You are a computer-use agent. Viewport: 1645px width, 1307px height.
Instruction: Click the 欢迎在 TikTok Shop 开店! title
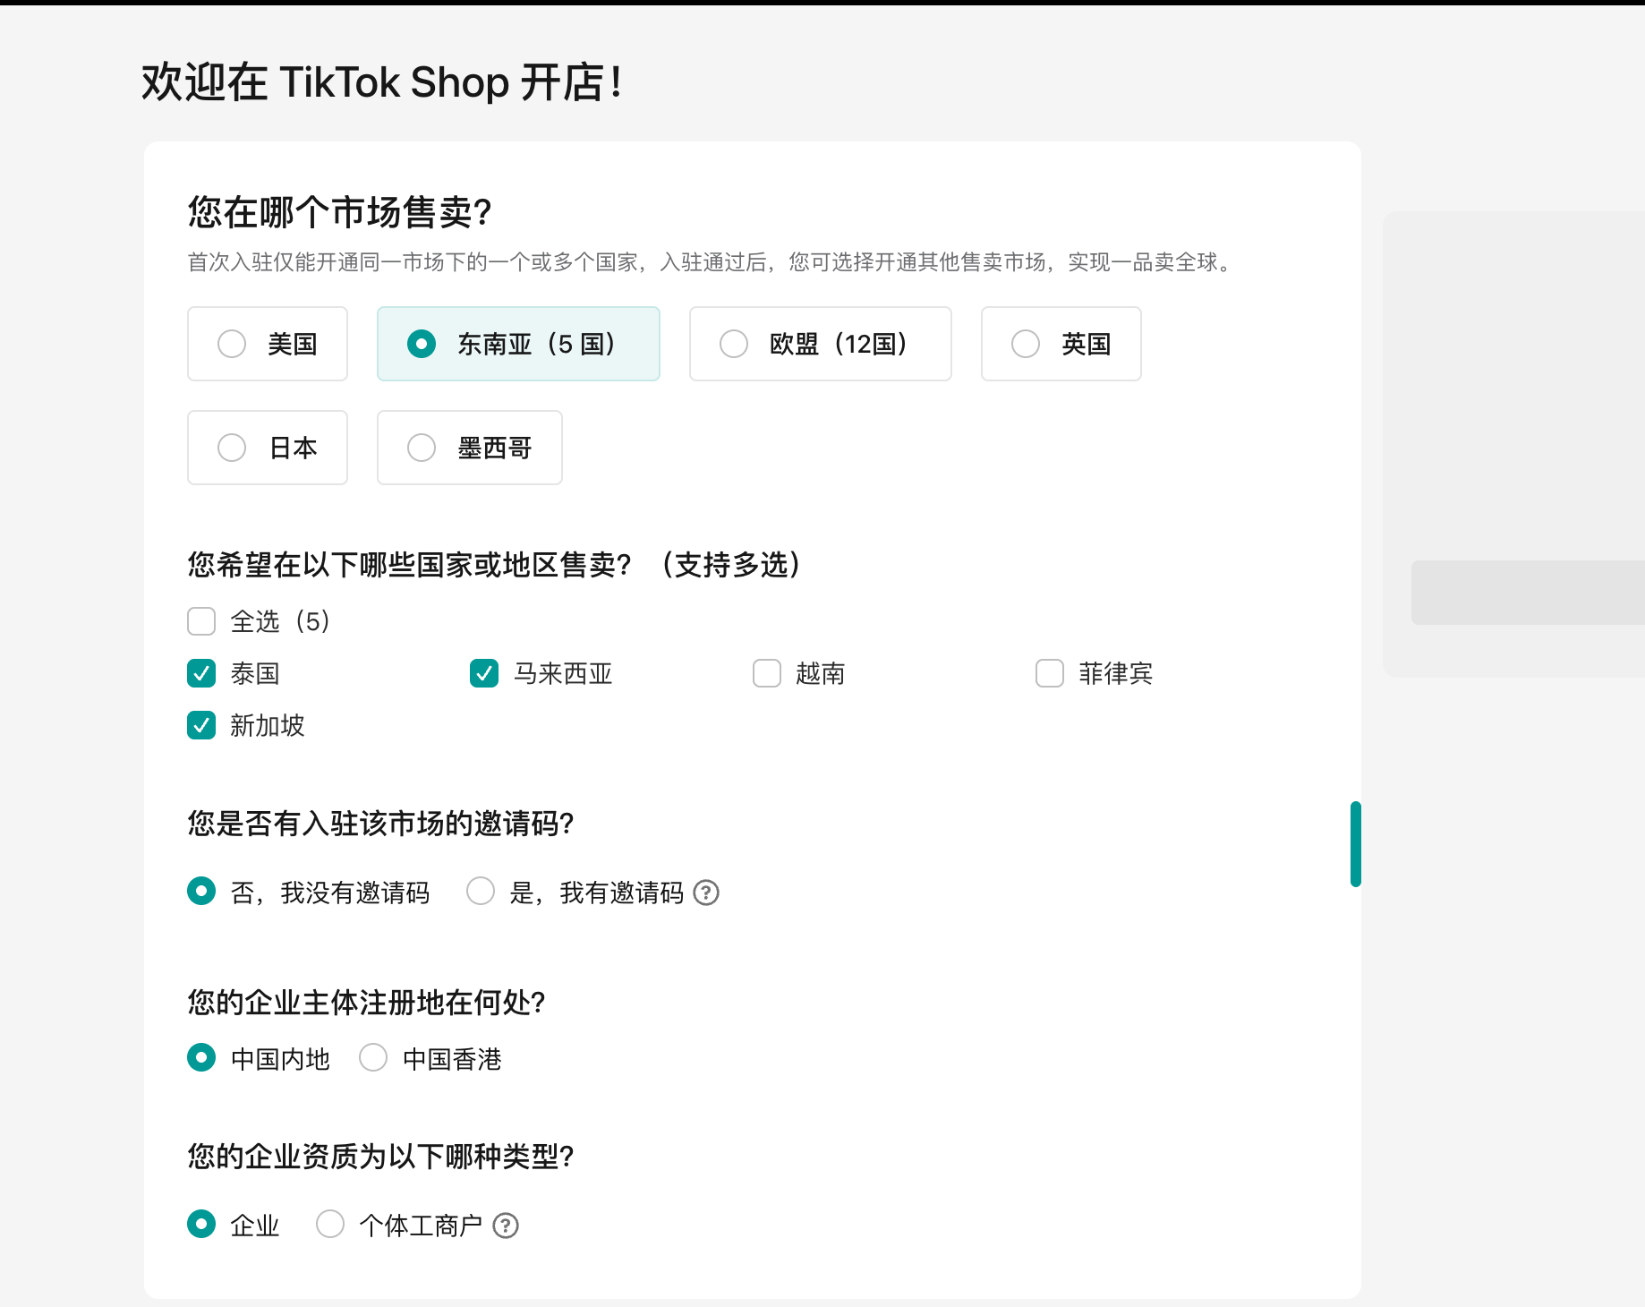pos(382,82)
